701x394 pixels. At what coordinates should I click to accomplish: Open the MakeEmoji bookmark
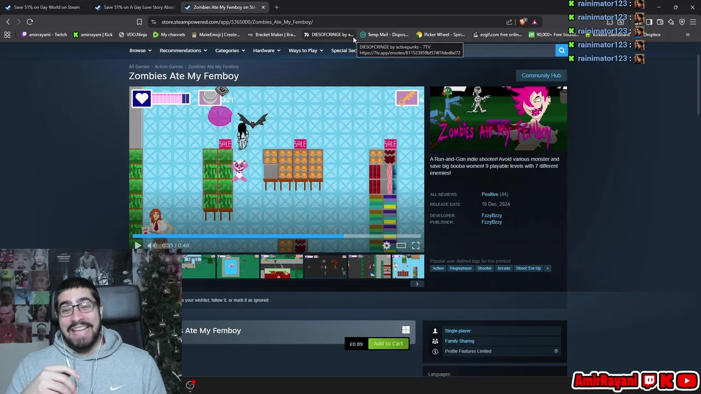click(x=216, y=34)
